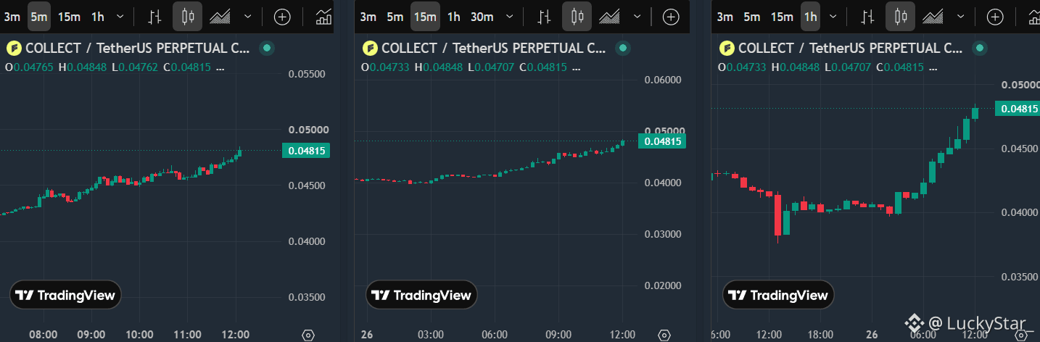Select 3m interval in the 15m chart panel
Screen dimensions: 1040x342
(x=368, y=17)
